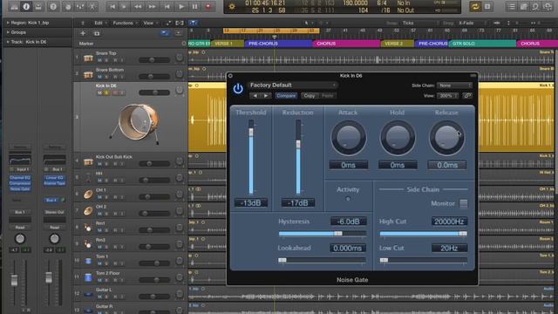Image resolution: width=558 pixels, height=314 pixels.
Task: Mute the Snare Top track
Action: point(99,60)
